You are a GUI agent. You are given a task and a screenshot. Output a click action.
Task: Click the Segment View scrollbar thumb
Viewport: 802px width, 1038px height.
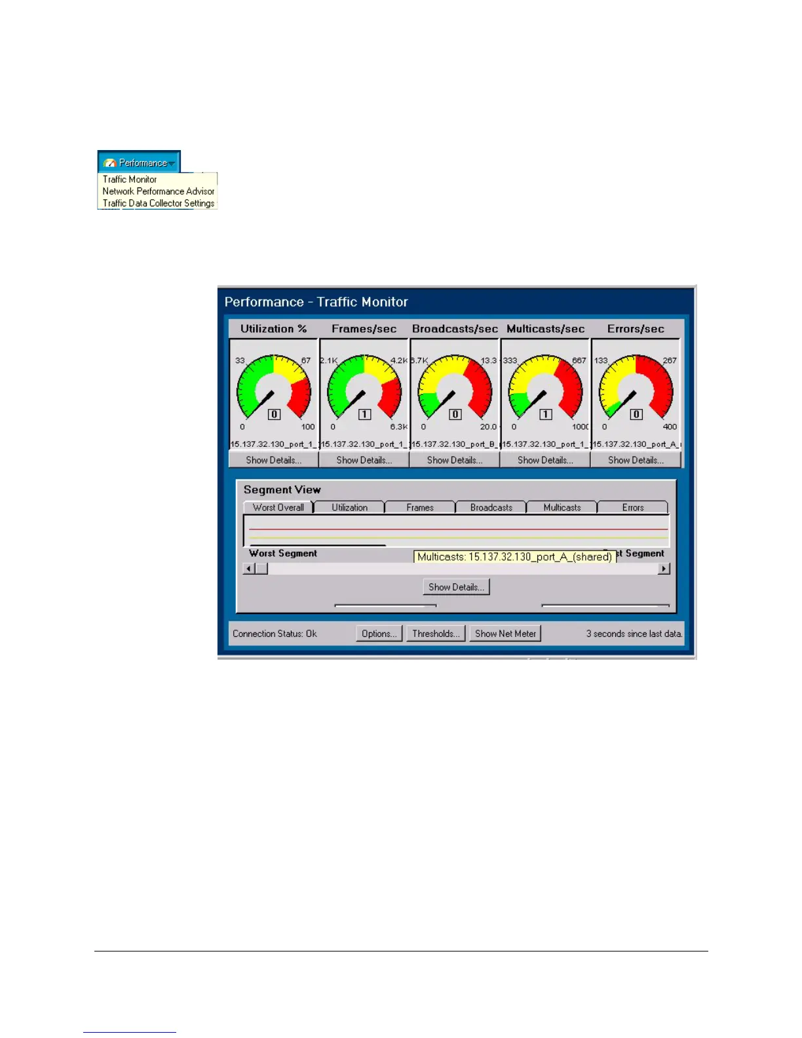pyautogui.click(x=261, y=568)
